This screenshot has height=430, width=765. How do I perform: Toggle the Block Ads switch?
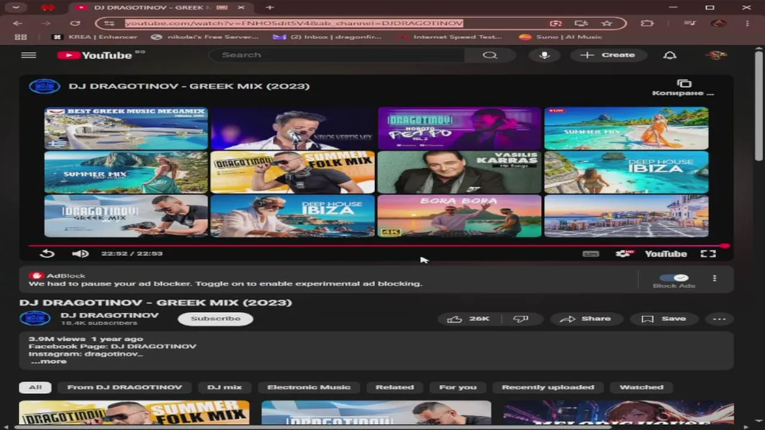674,278
